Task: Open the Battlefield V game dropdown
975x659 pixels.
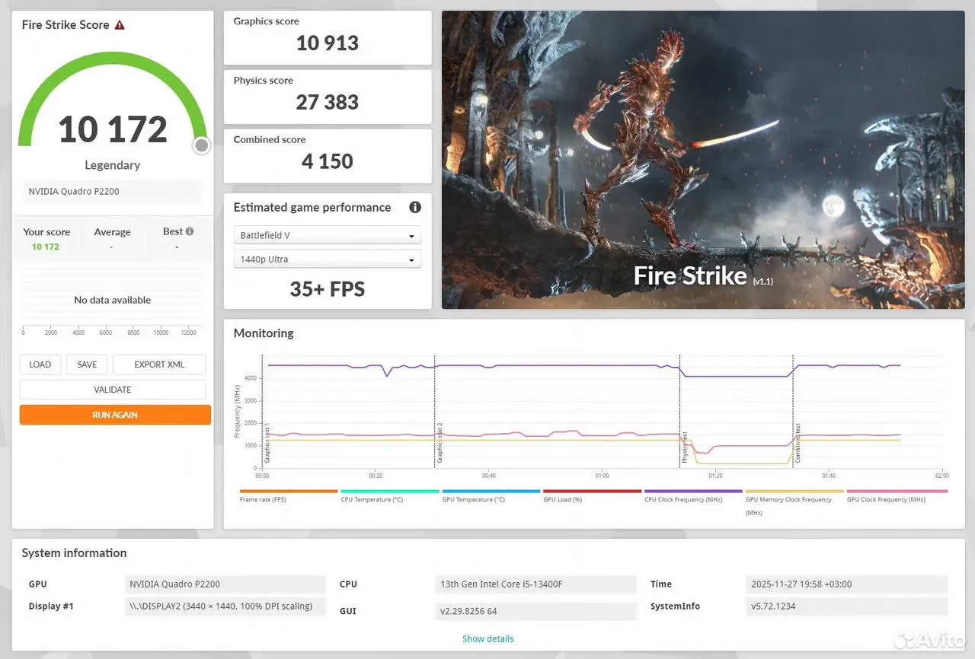Action: click(328, 235)
